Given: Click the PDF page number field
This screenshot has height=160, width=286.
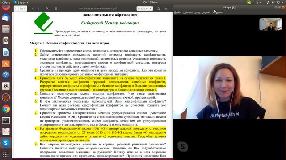Looking at the screenshot, I should (x=17, y=8).
